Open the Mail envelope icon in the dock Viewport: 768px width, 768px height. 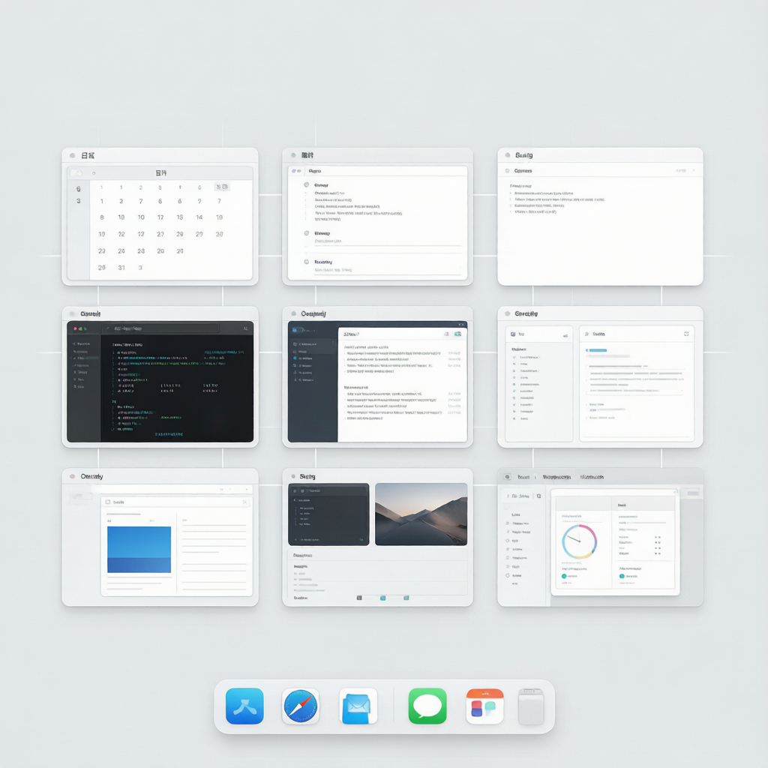[x=358, y=706]
